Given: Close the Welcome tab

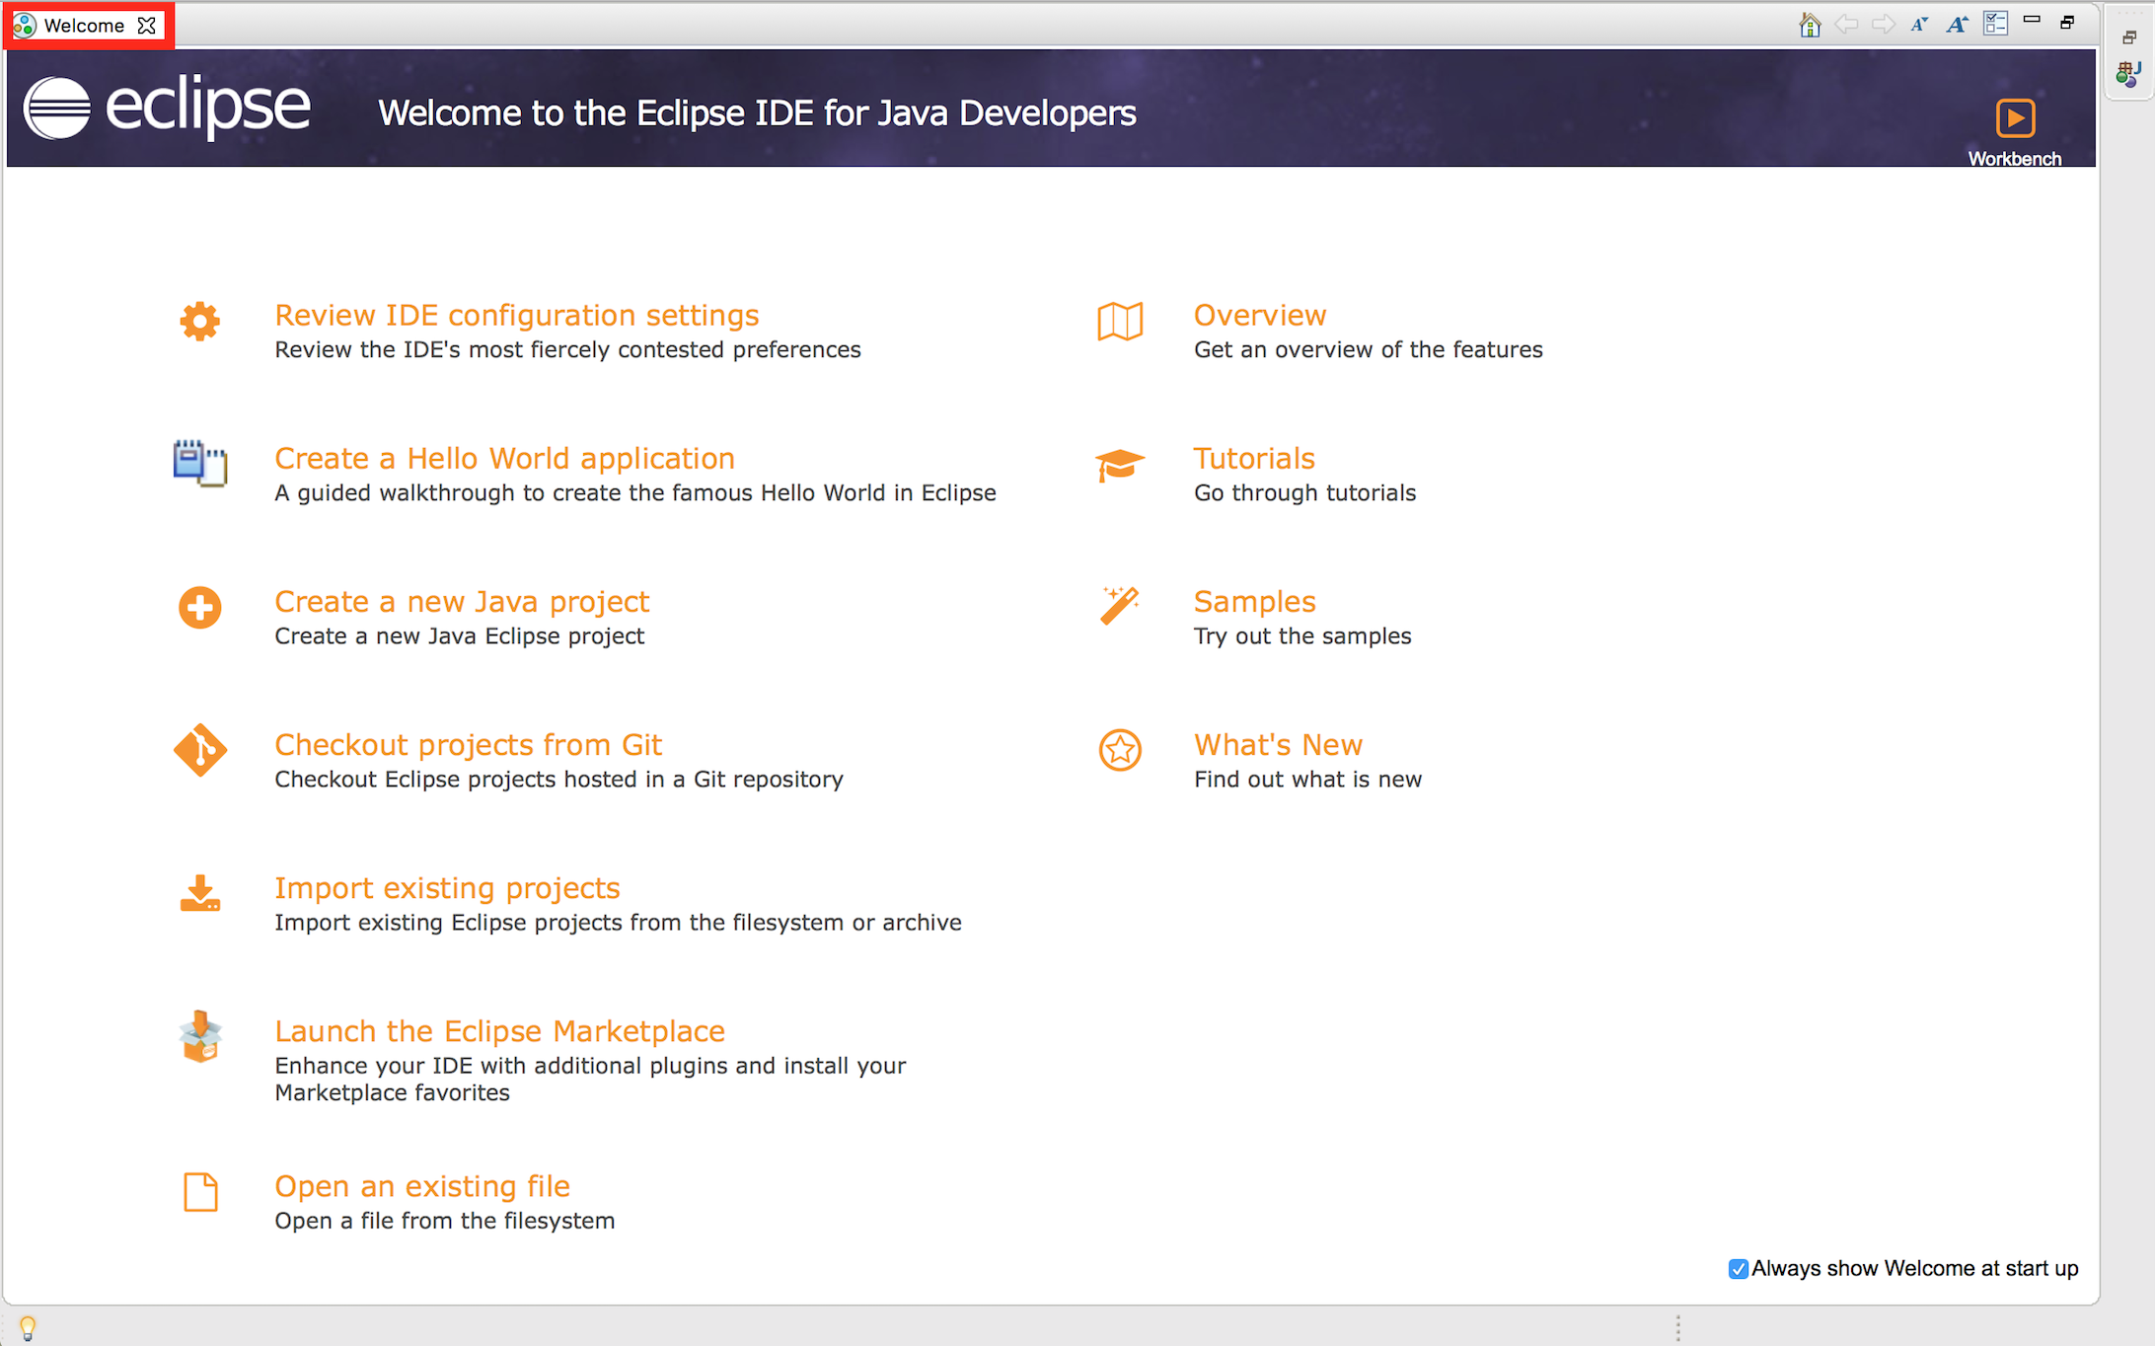Looking at the screenshot, I should coord(147,26).
